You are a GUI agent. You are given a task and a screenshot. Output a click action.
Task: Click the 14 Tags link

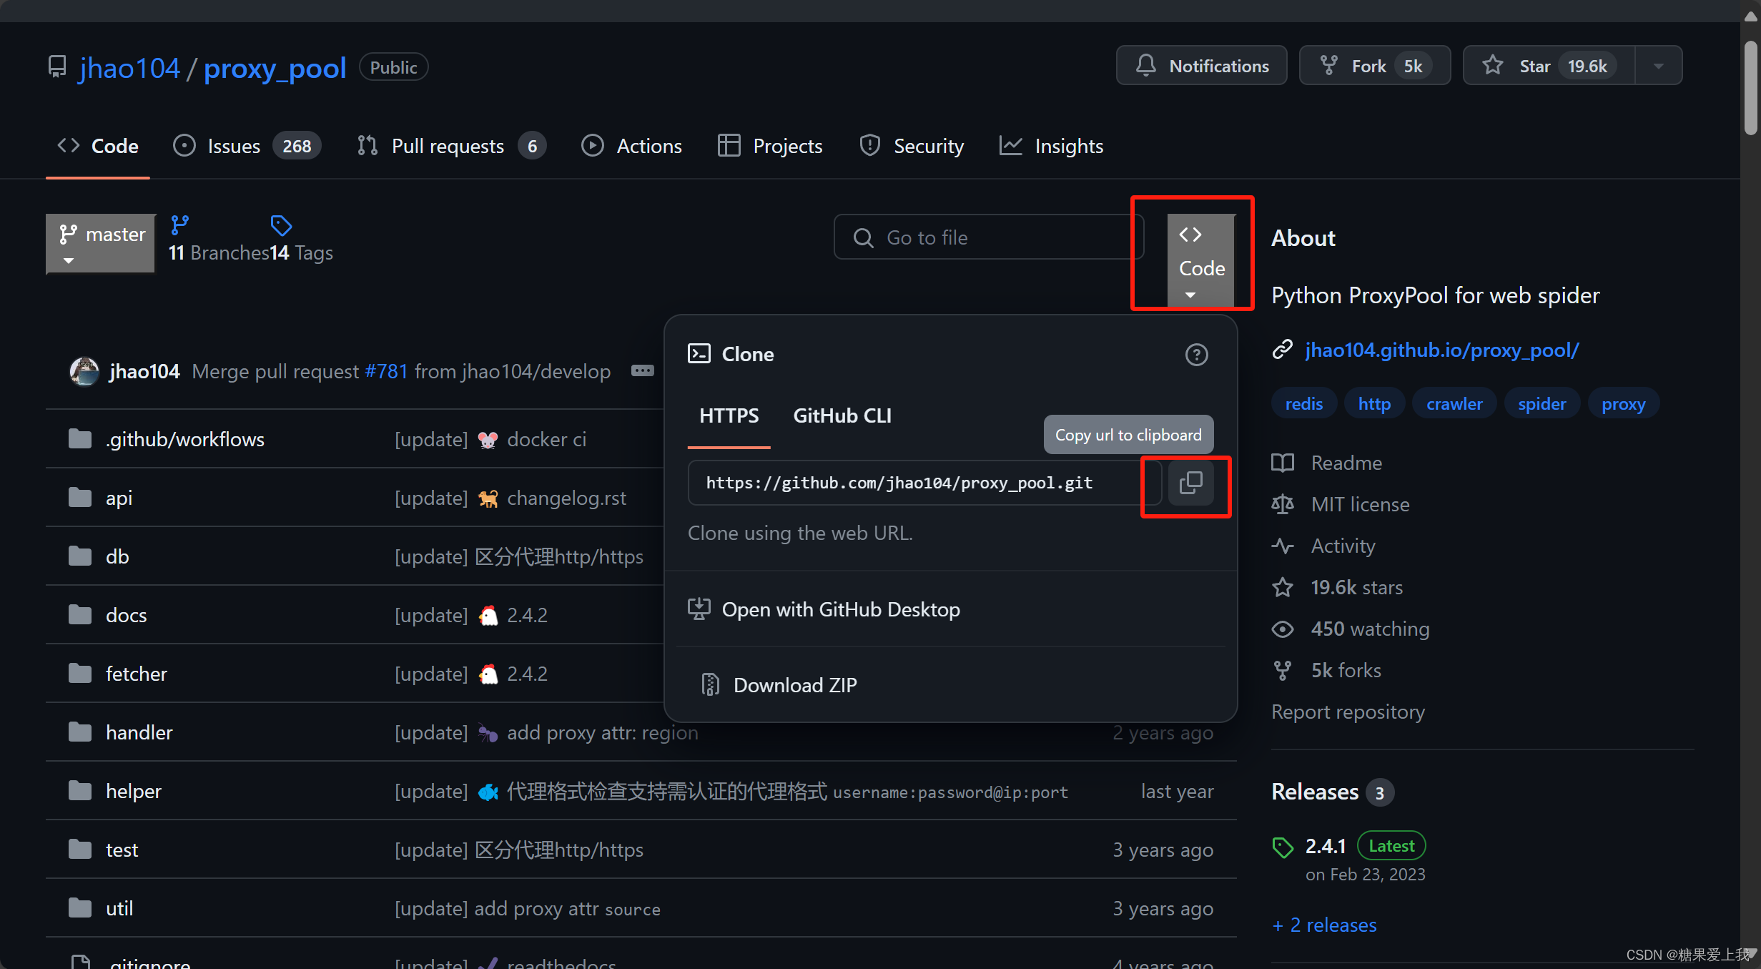click(301, 252)
